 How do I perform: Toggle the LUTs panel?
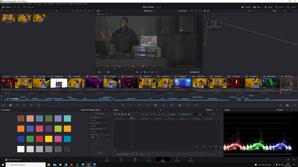[x=17, y=7]
